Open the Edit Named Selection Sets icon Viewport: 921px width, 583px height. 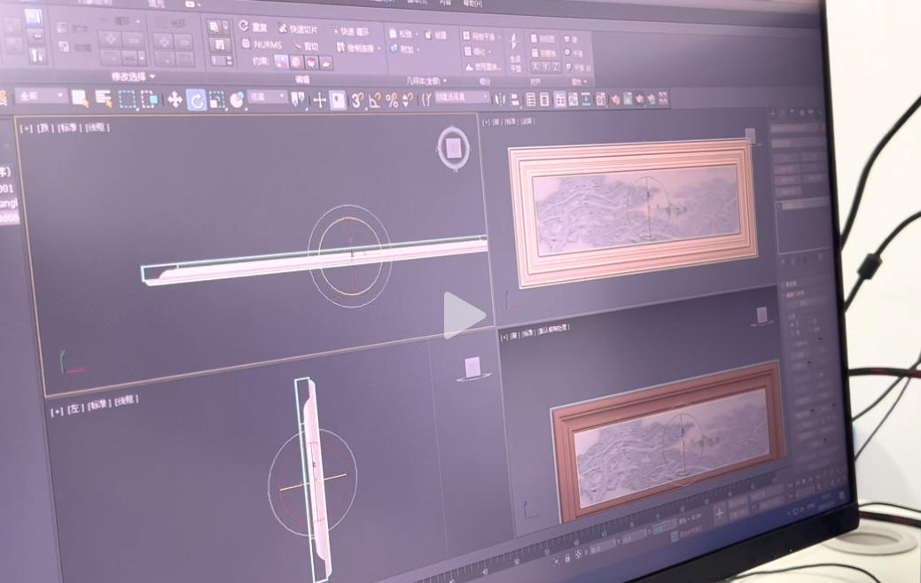425,100
